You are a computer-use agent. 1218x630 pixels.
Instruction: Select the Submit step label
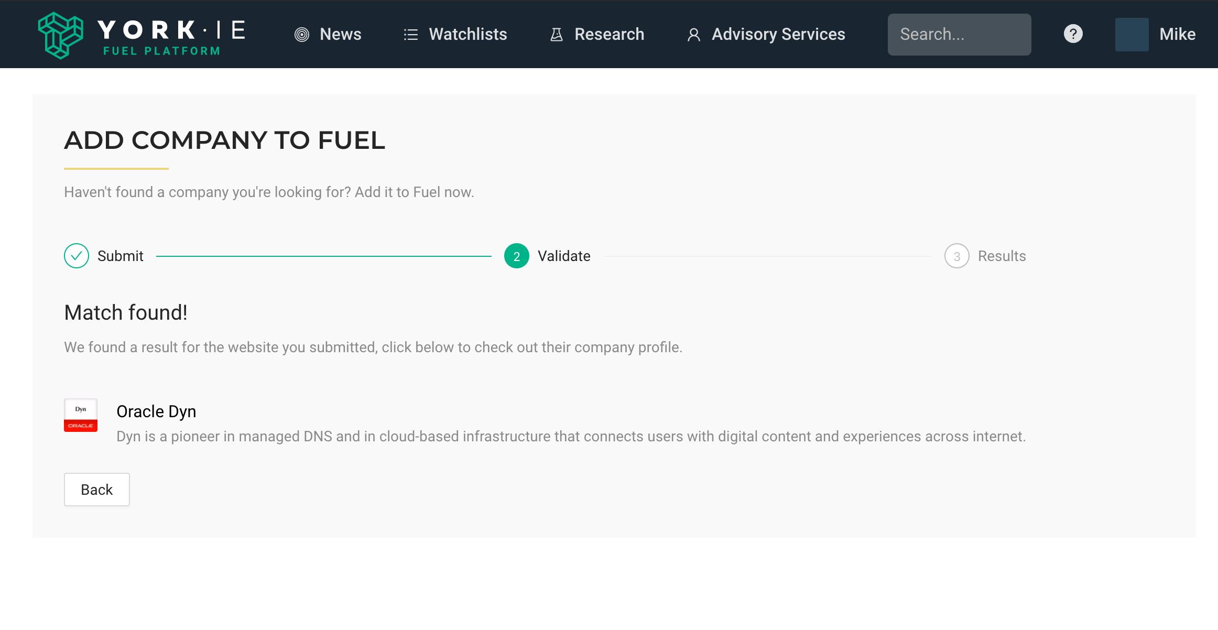(x=120, y=256)
